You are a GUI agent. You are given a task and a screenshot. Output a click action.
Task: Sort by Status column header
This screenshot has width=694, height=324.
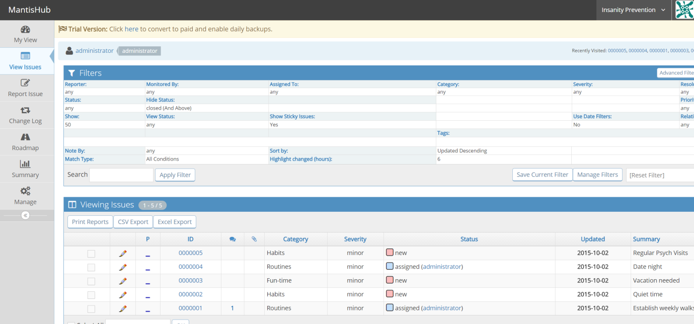(469, 239)
